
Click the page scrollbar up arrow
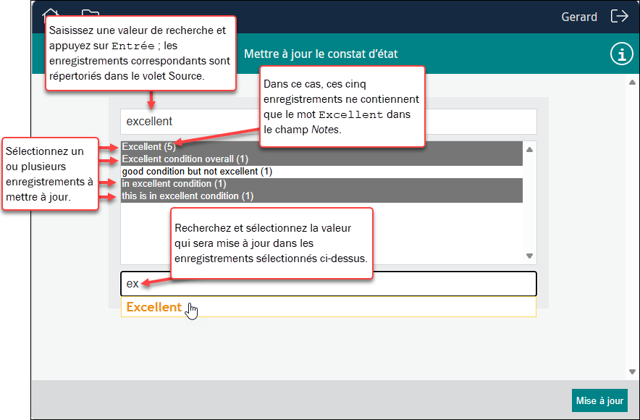point(632,83)
